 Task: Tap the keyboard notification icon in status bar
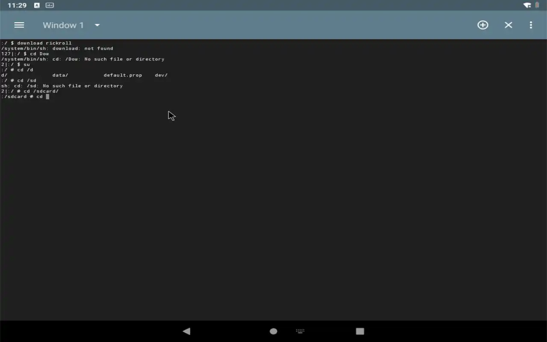[x=37, y=5]
